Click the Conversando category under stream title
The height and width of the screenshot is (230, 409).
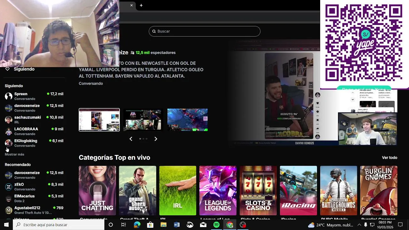[91, 83]
